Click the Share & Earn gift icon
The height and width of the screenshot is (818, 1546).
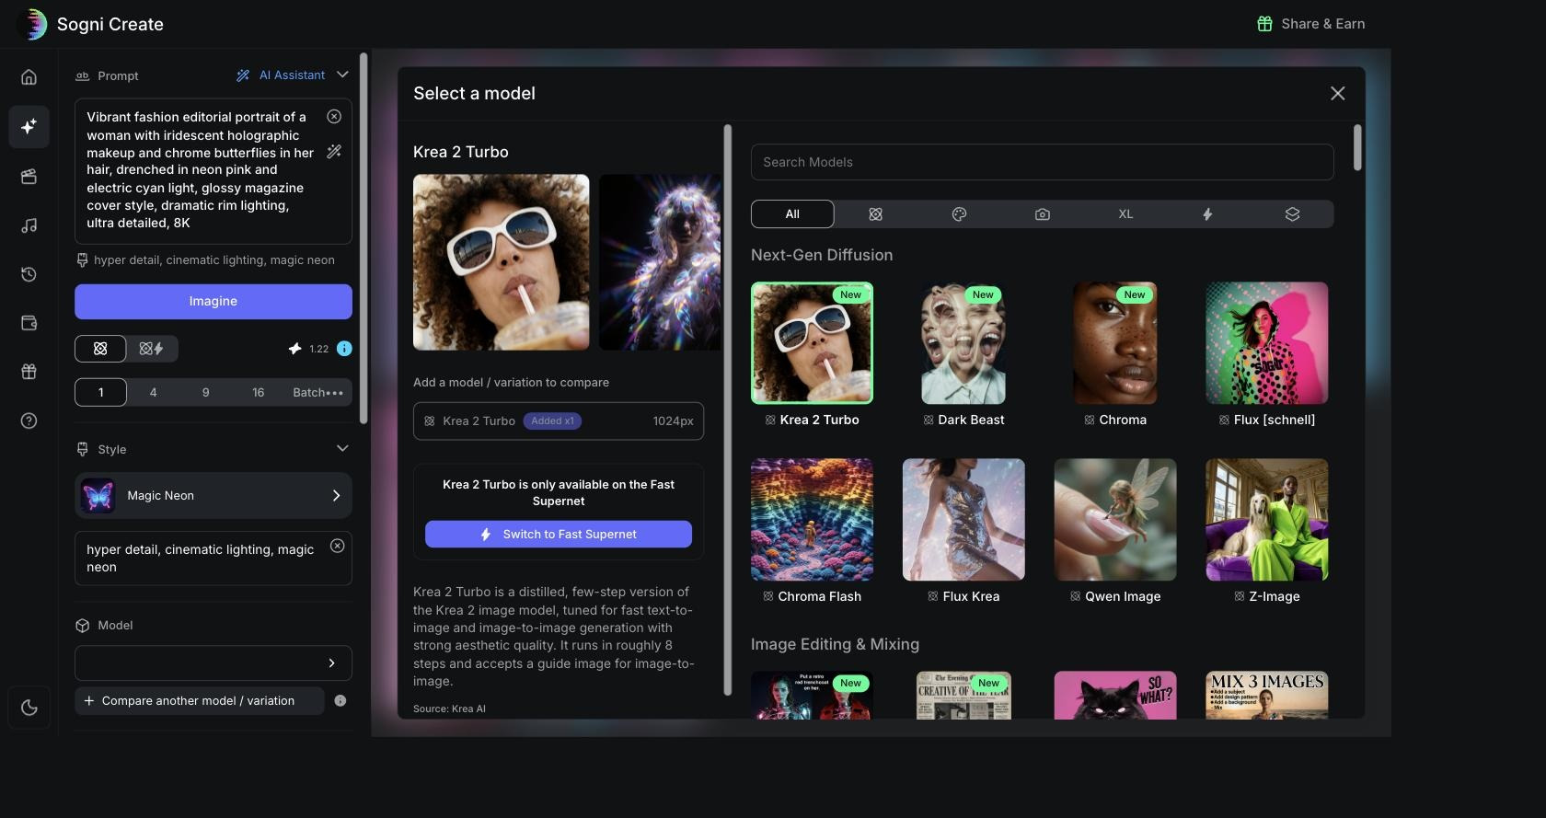coord(1264,24)
